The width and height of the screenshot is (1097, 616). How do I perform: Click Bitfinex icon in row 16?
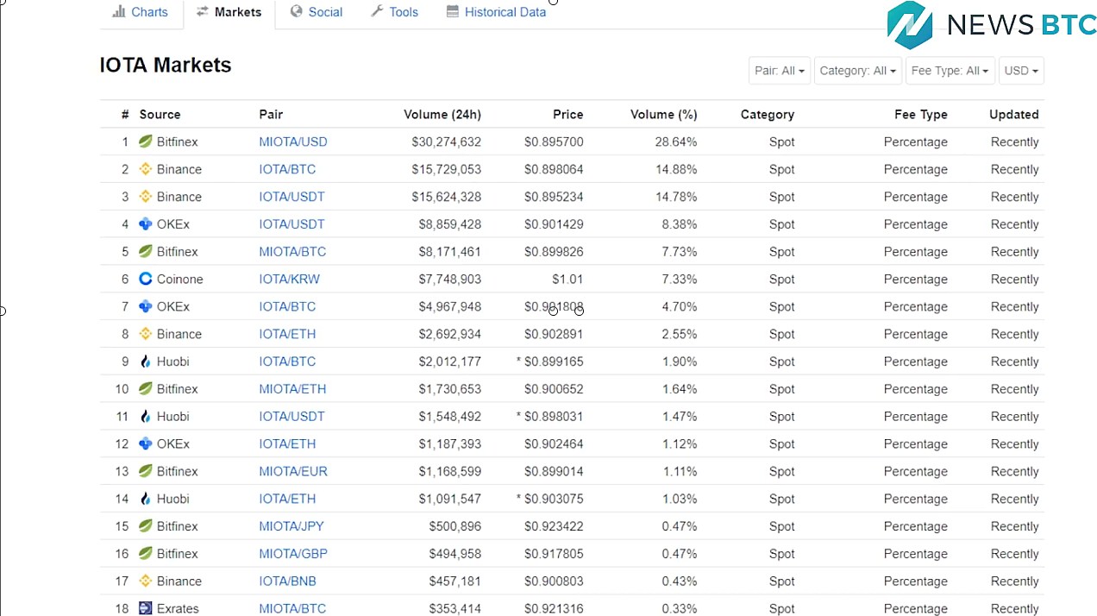pyautogui.click(x=146, y=554)
